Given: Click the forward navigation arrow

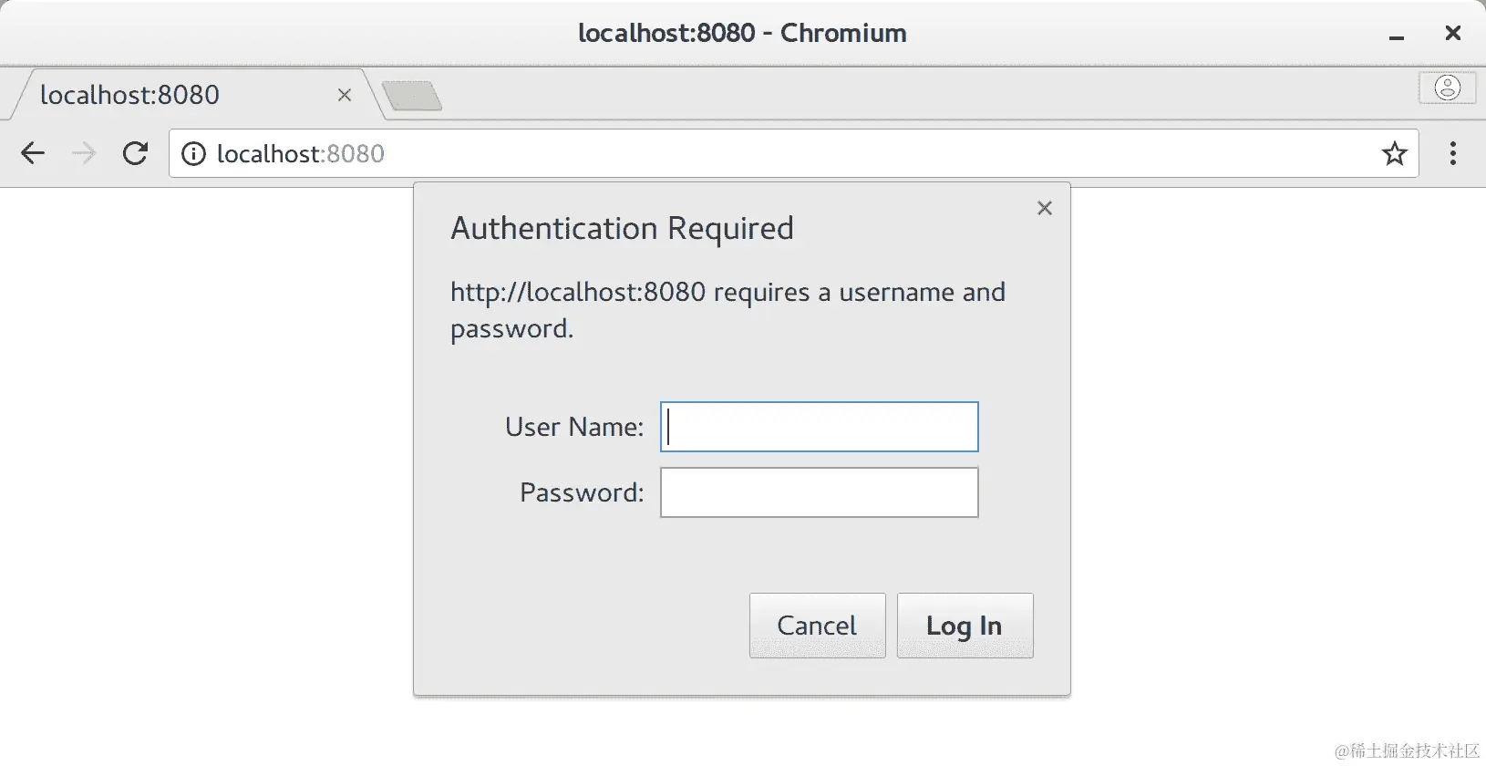Looking at the screenshot, I should pyautogui.click(x=84, y=153).
